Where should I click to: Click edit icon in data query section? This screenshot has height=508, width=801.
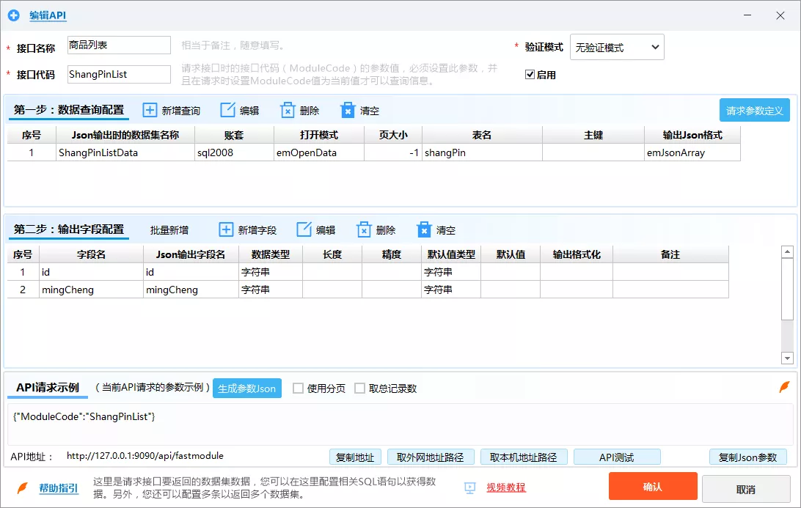click(227, 111)
